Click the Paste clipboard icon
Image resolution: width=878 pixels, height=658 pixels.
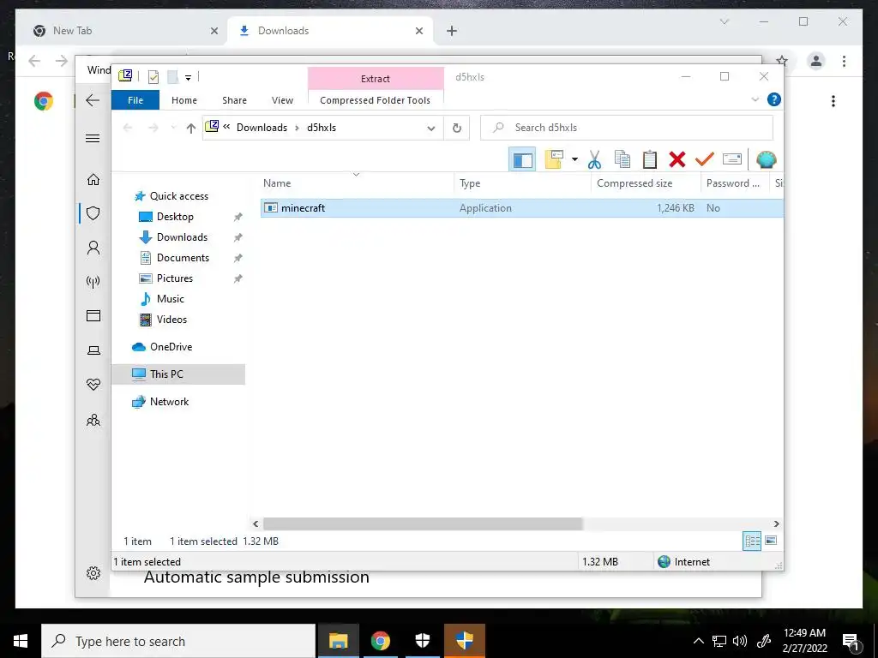pyautogui.click(x=650, y=160)
